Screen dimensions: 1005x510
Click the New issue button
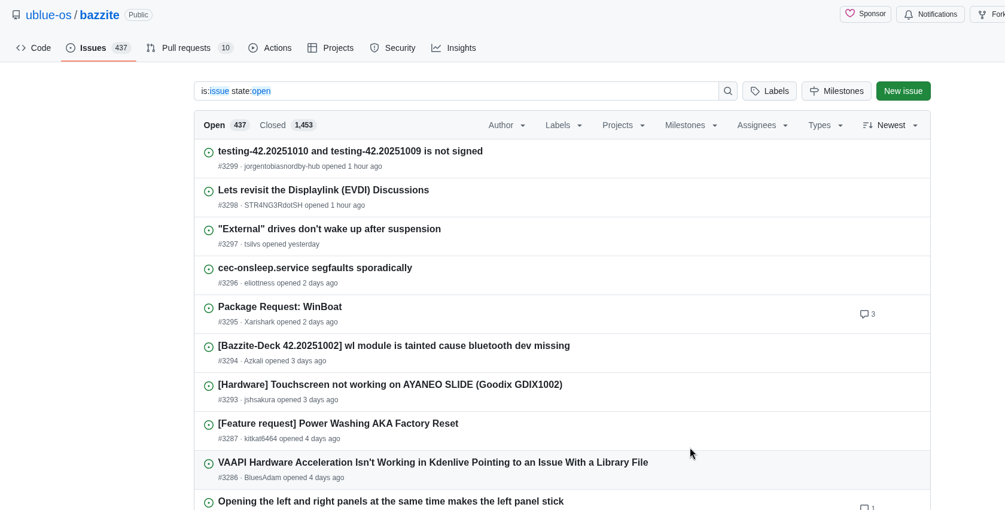[903, 91]
